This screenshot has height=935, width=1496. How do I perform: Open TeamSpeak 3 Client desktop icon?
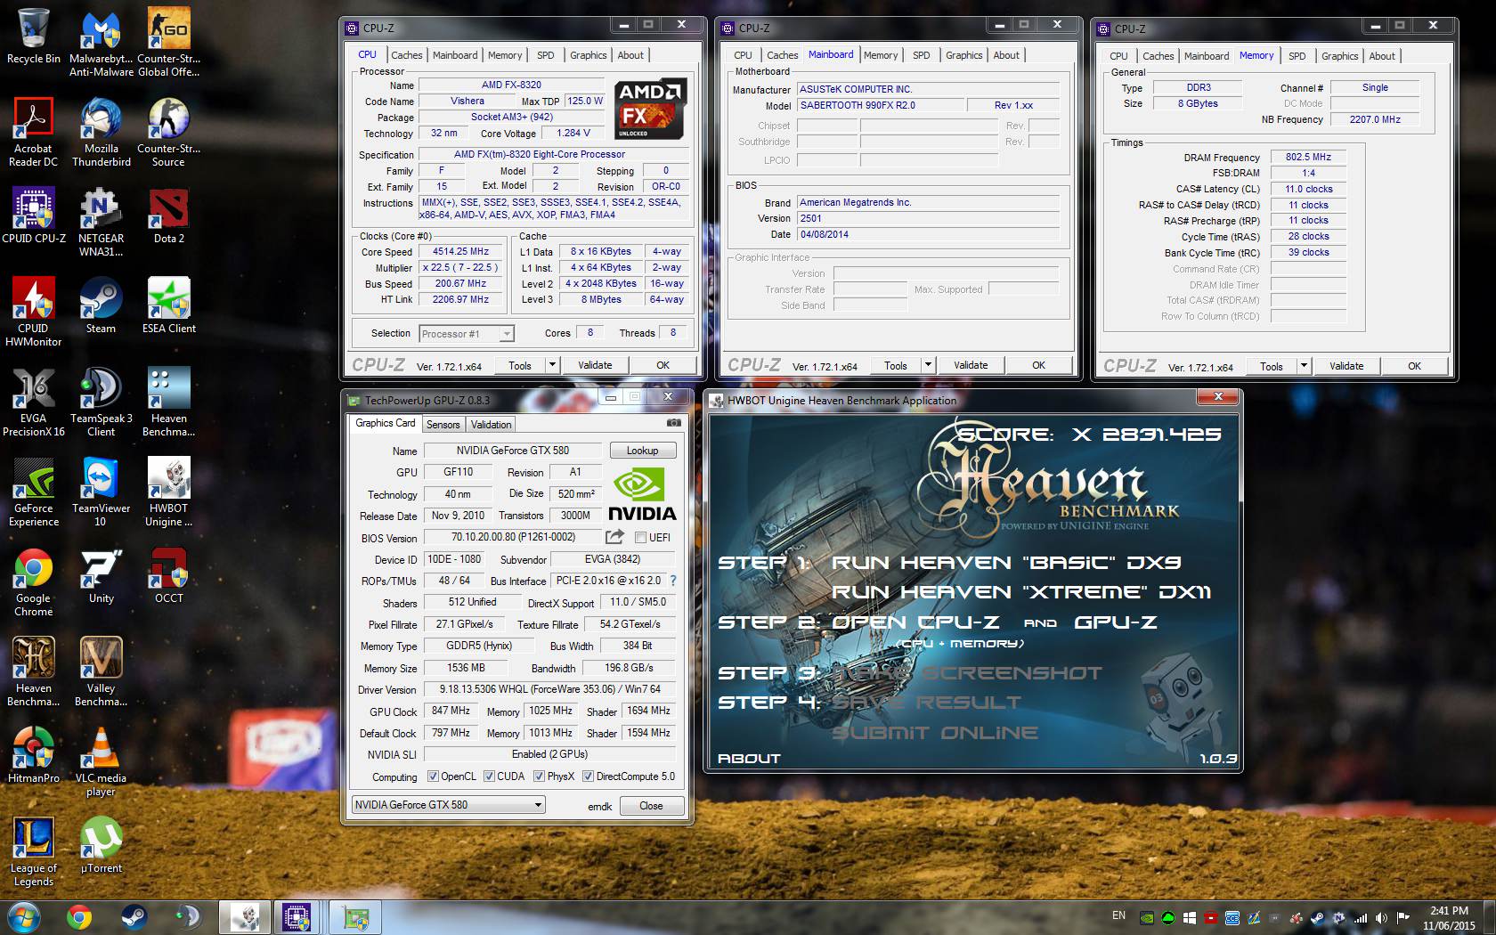(x=102, y=402)
